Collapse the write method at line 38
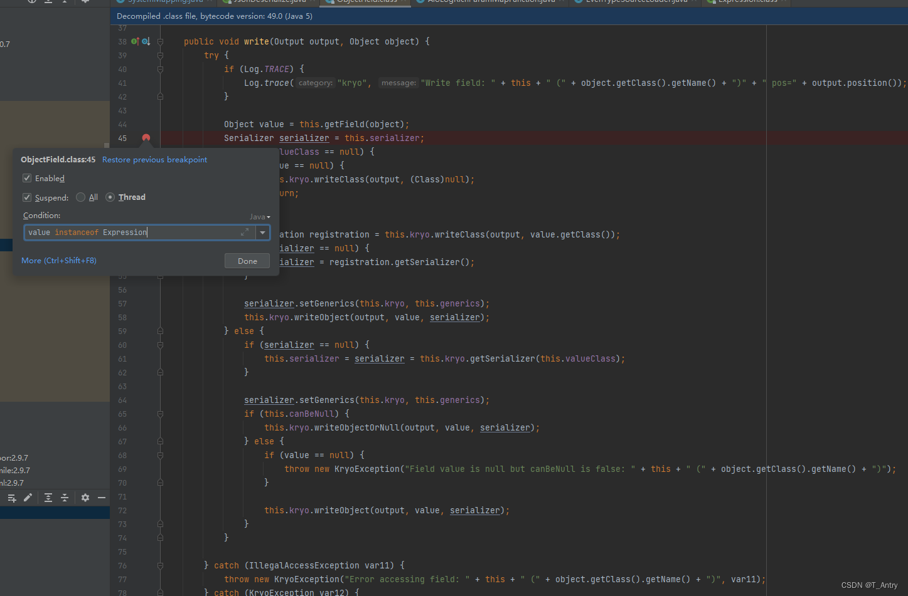This screenshot has height=596, width=908. pyautogui.click(x=160, y=41)
